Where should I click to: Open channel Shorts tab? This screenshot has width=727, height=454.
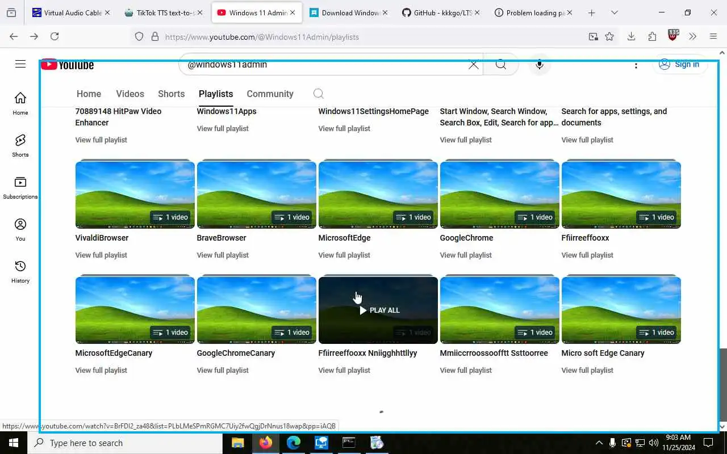[172, 94]
